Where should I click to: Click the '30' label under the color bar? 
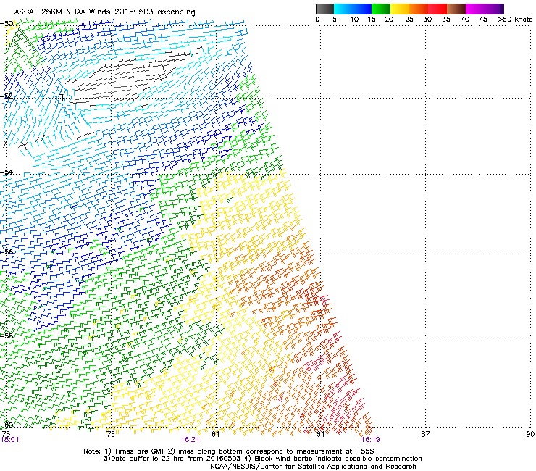click(x=427, y=20)
